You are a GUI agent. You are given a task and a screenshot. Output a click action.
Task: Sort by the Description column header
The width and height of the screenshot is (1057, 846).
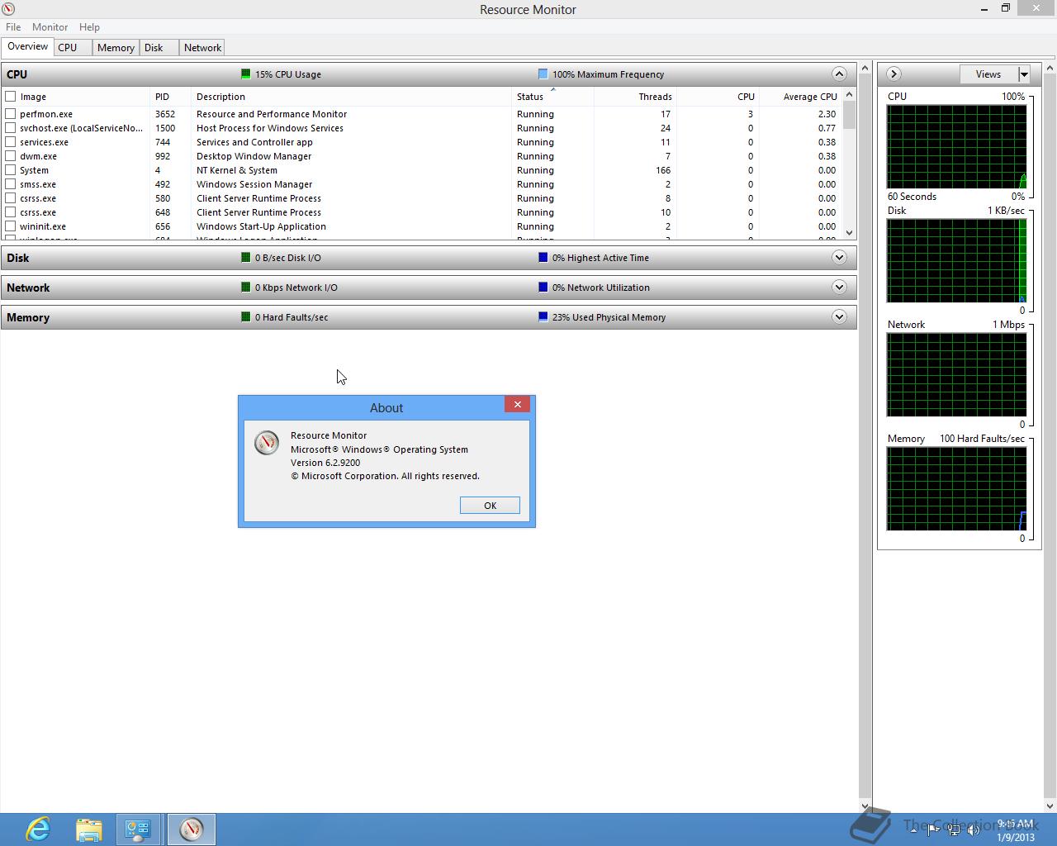[x=351, y=96]
